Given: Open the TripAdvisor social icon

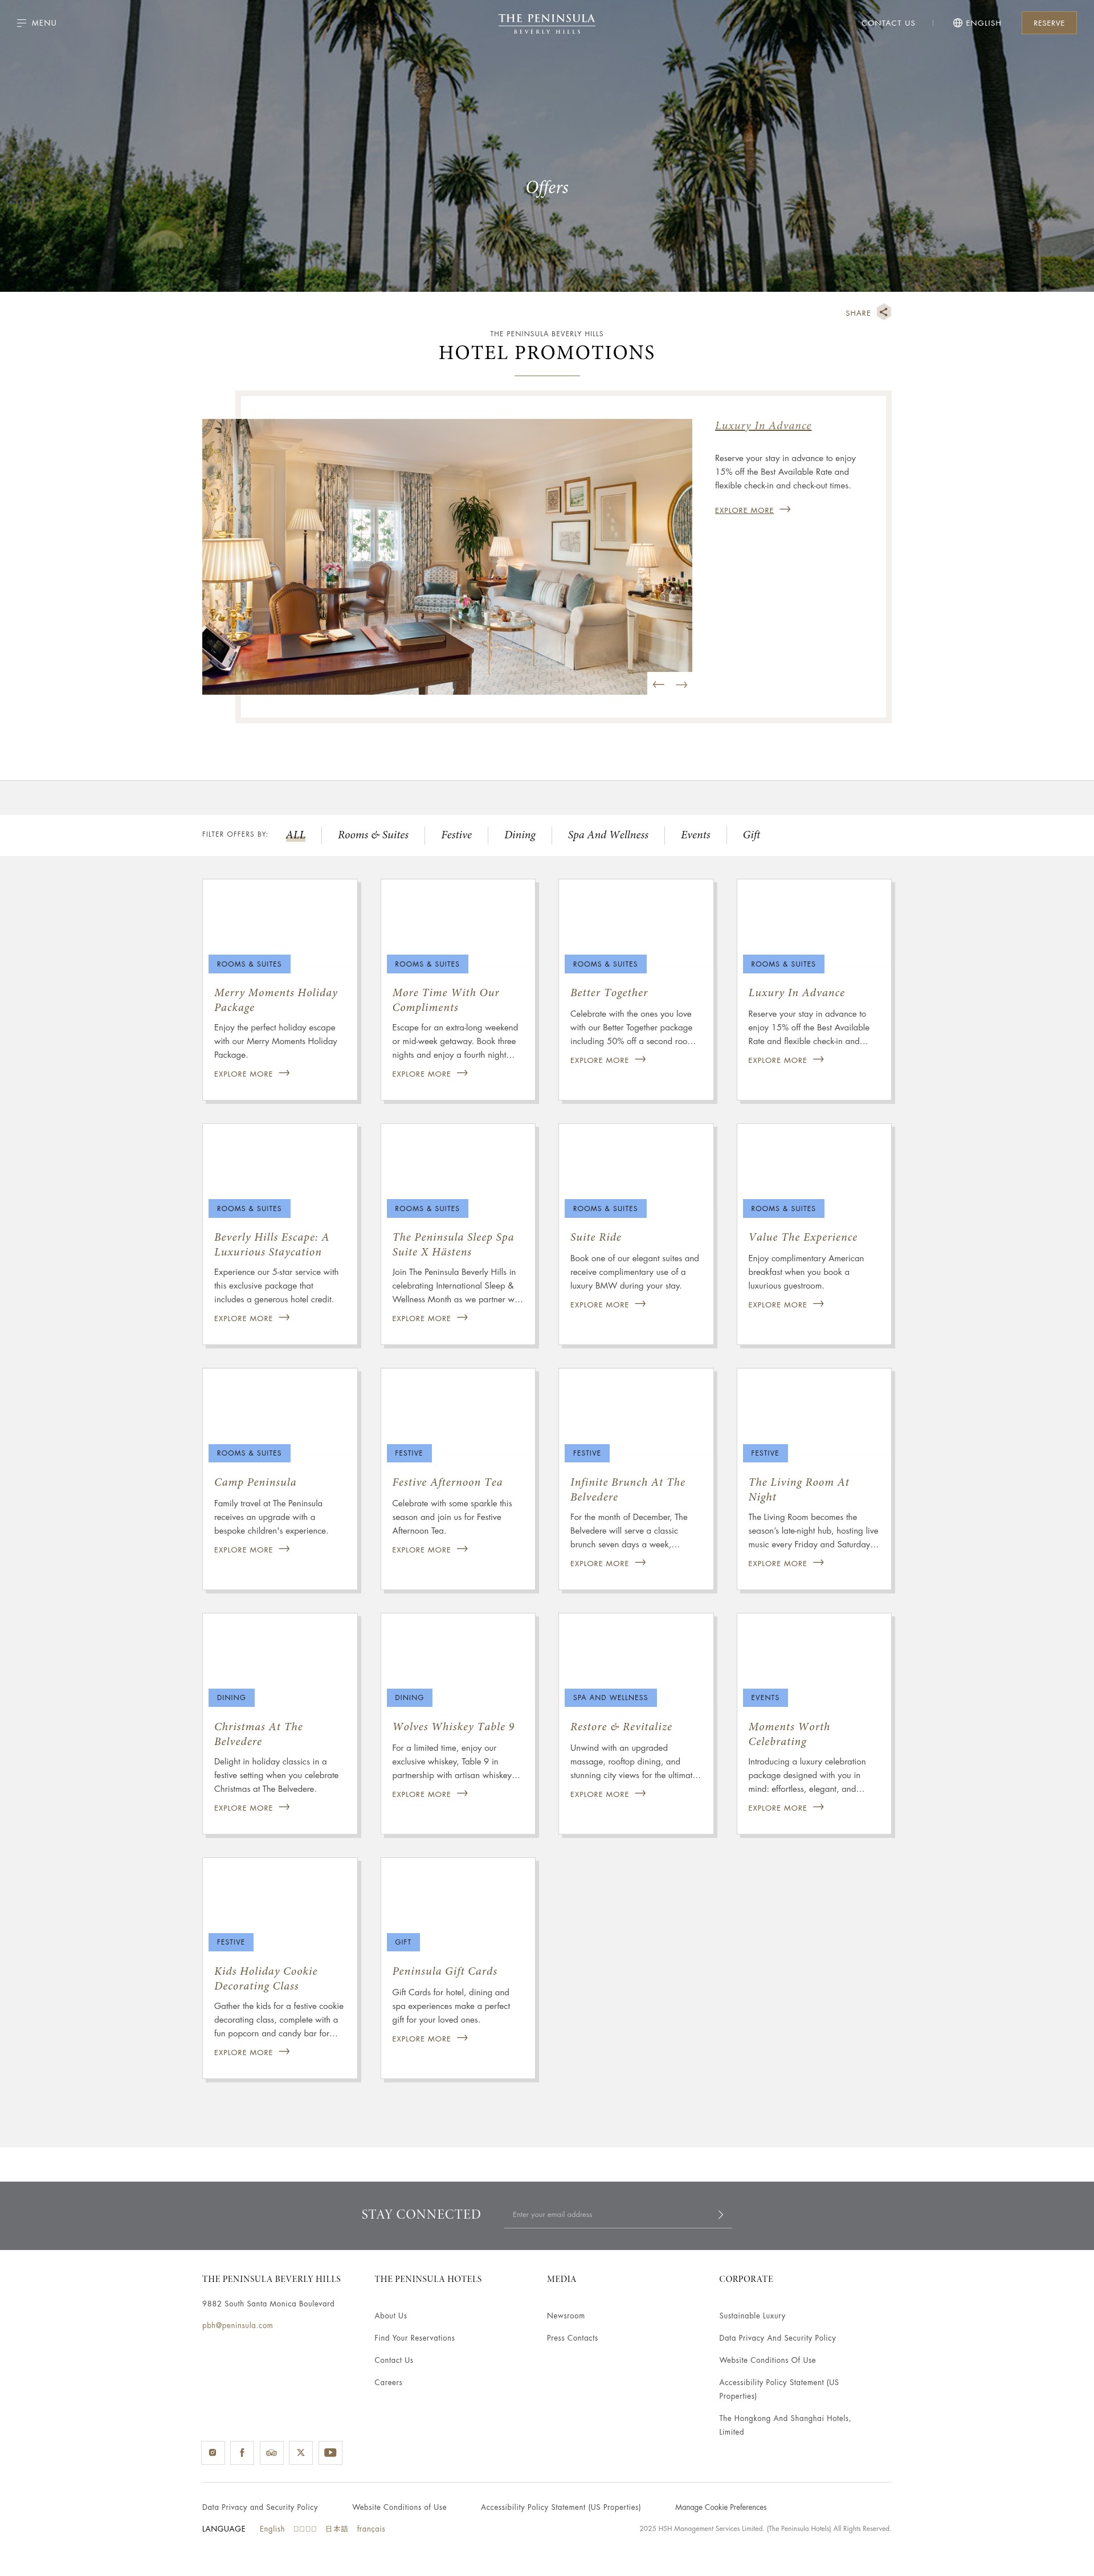Looking at the screenshot, I should pos(272,2452).
